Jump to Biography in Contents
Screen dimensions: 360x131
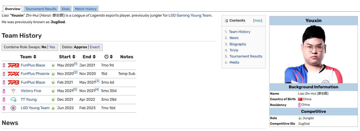click(238, 44)
